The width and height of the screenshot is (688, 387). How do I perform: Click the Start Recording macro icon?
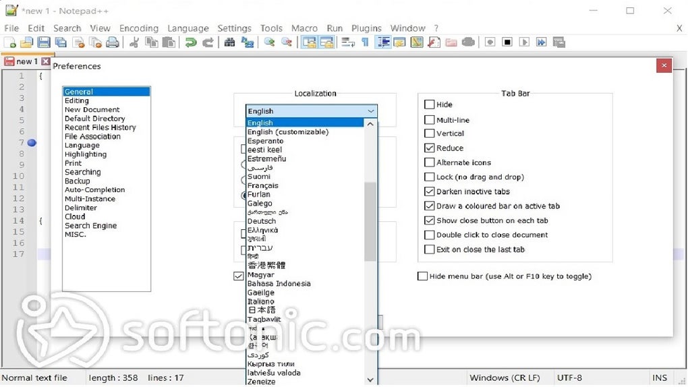click(490, 42)
